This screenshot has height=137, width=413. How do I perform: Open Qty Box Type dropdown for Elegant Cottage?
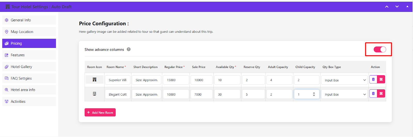(x=345, y=95)
